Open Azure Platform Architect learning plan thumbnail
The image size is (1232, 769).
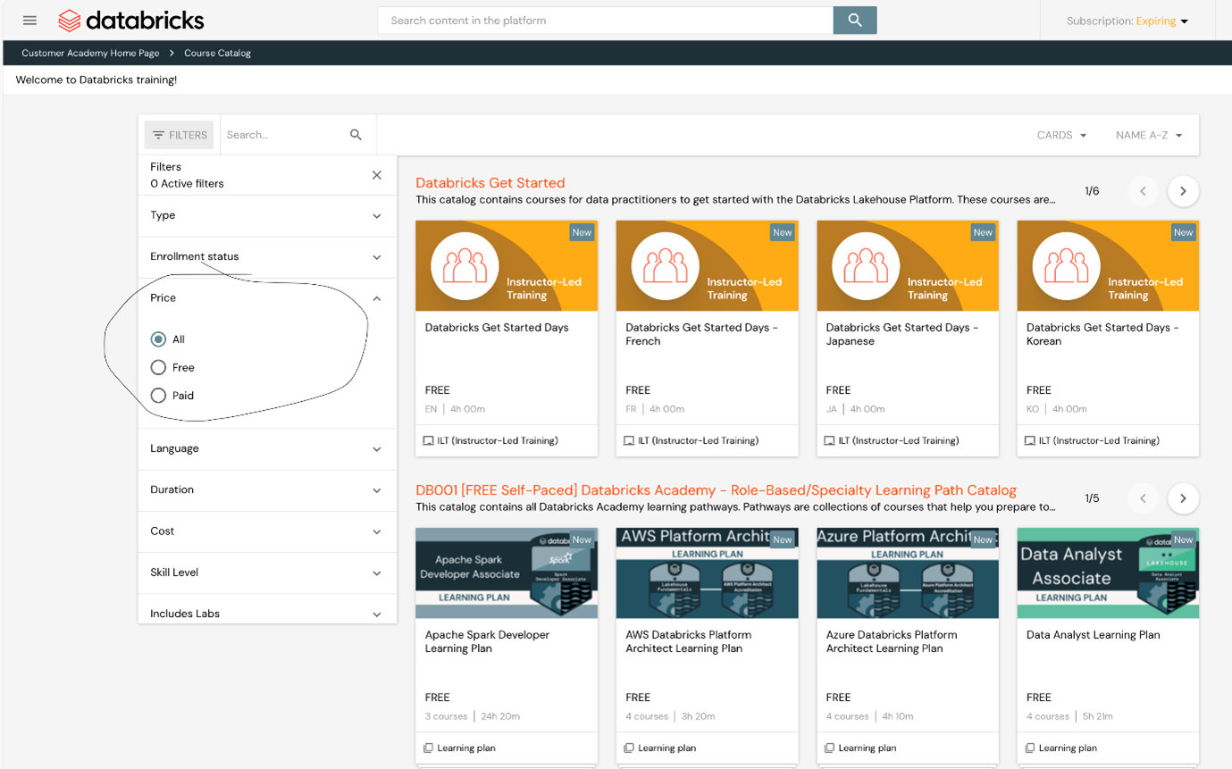pos(908,573)
